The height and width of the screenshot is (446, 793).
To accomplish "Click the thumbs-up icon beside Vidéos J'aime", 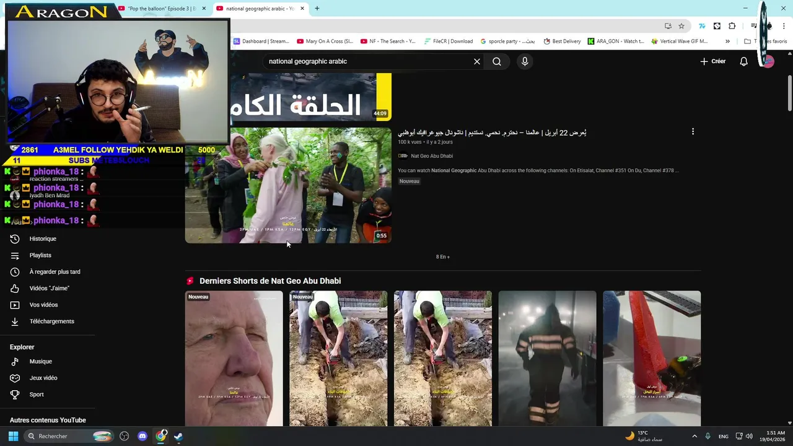I will point(15,288).
